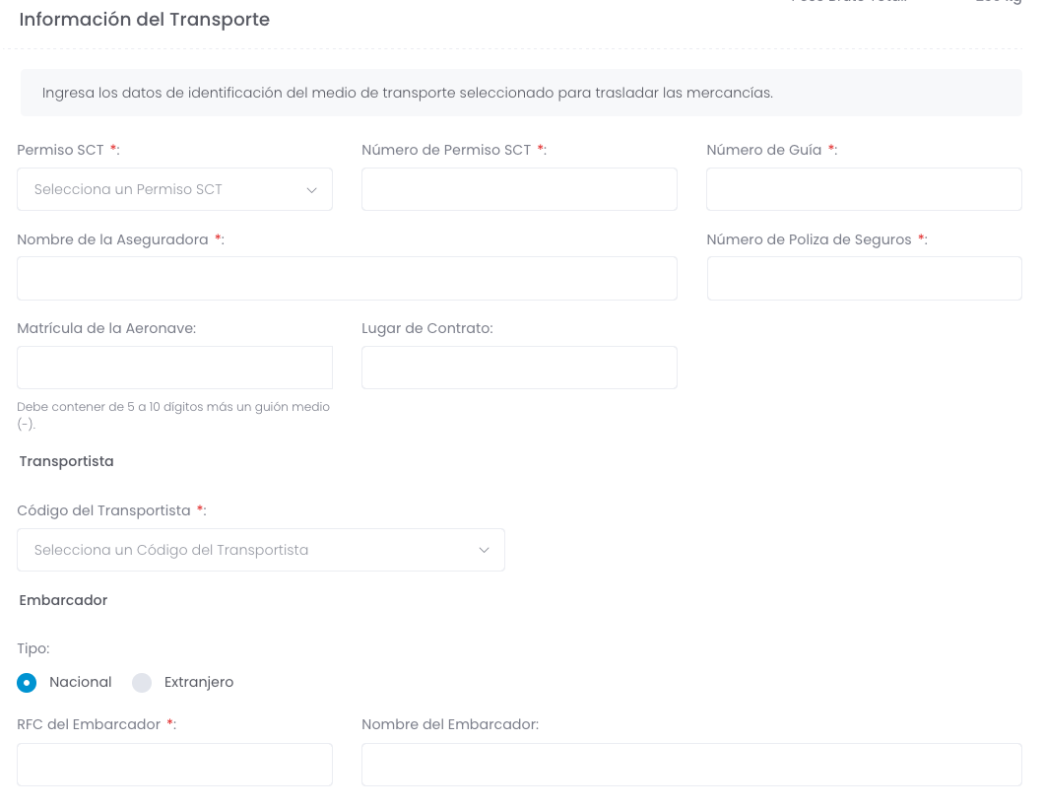The width and height of the screenshot is (1044, 809).
Task: Click the 'Matrícula de la Aeronave:' label
Action: (x=106, y=328)
